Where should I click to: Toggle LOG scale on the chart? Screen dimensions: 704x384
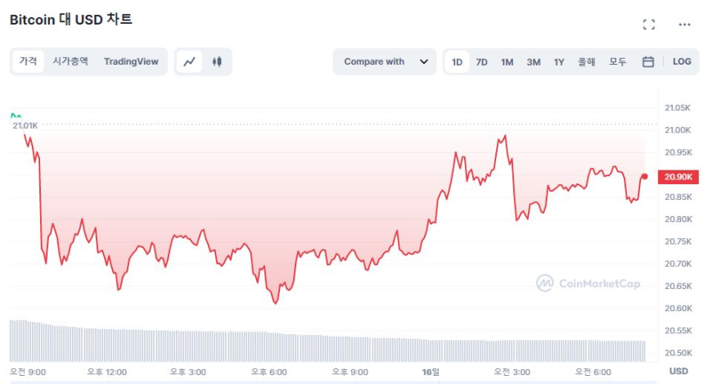pos(682,61)
